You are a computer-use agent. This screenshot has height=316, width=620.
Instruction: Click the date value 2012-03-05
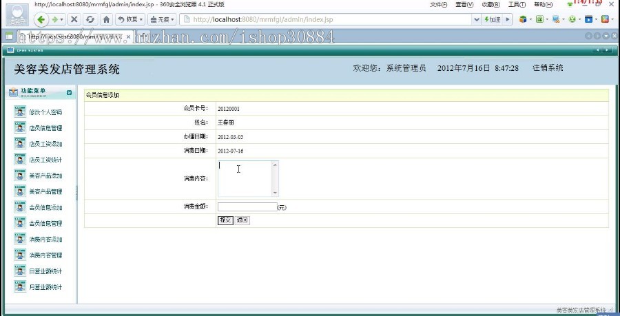[x=231, y=137]
